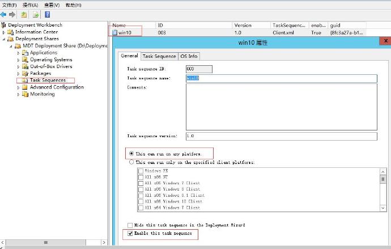The image size is (391, 249).
Task: Click tree pane horizontal scrollbar thumb
Action: pos(46,242)
